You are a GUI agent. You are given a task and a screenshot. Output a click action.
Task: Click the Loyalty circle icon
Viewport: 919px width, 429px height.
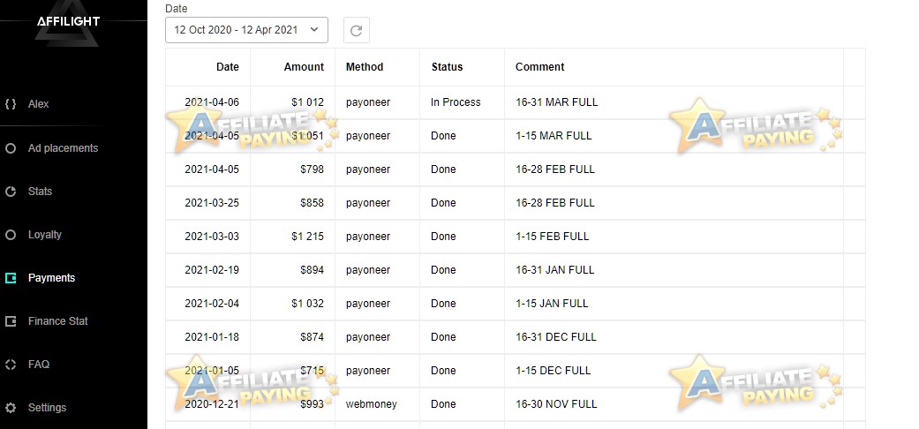click(x=11, y=235)
